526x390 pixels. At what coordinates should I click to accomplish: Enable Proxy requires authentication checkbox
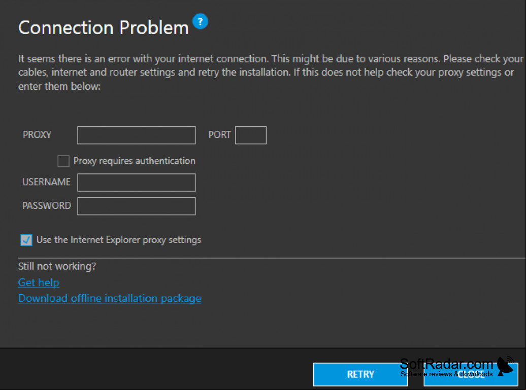[x=63, y=161]
